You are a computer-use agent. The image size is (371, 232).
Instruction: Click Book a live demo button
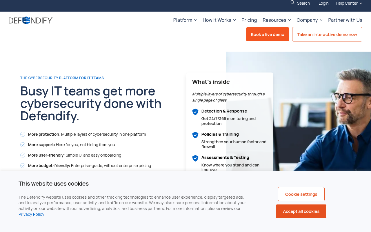268,34
